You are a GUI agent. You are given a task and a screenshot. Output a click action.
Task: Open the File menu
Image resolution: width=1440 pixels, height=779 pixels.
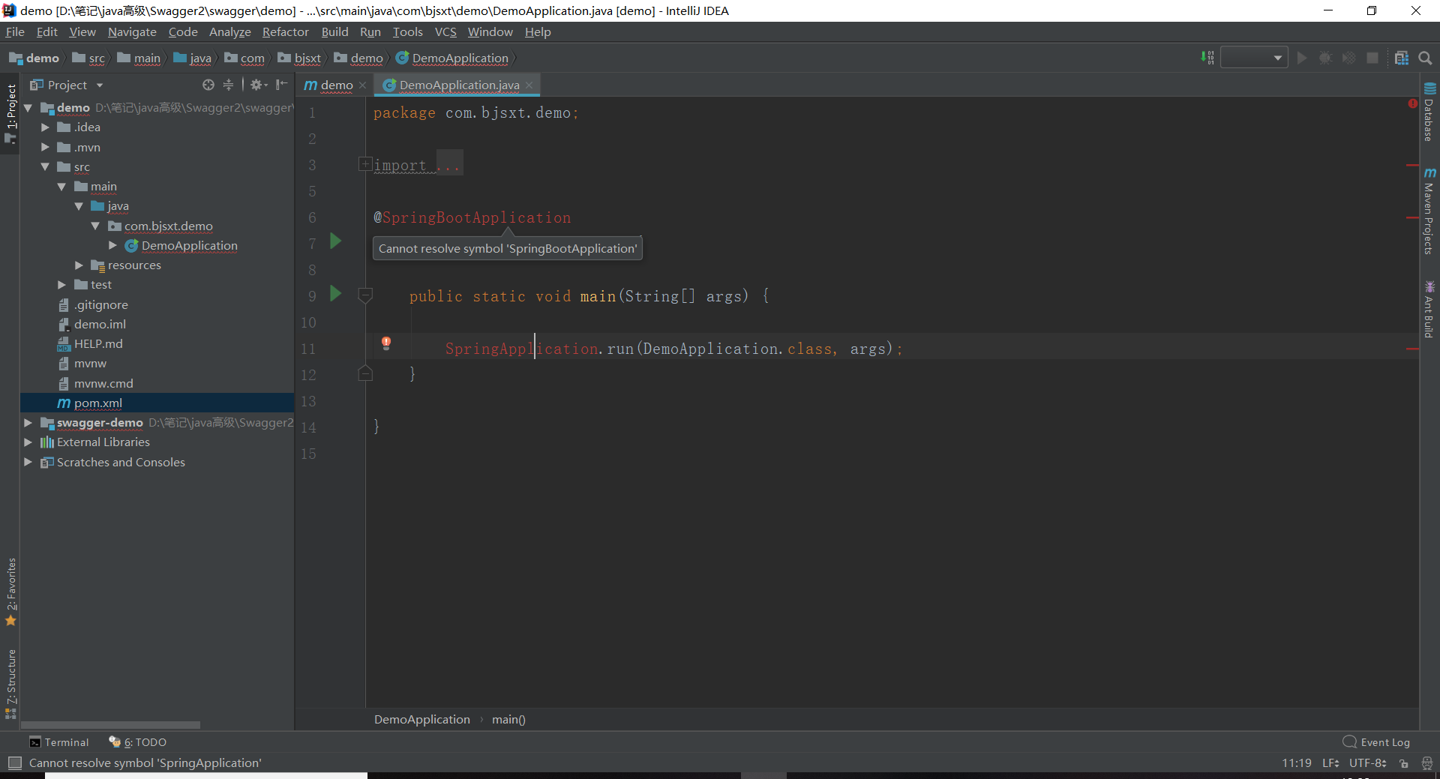pyautogui.click(x=15, y=31)
